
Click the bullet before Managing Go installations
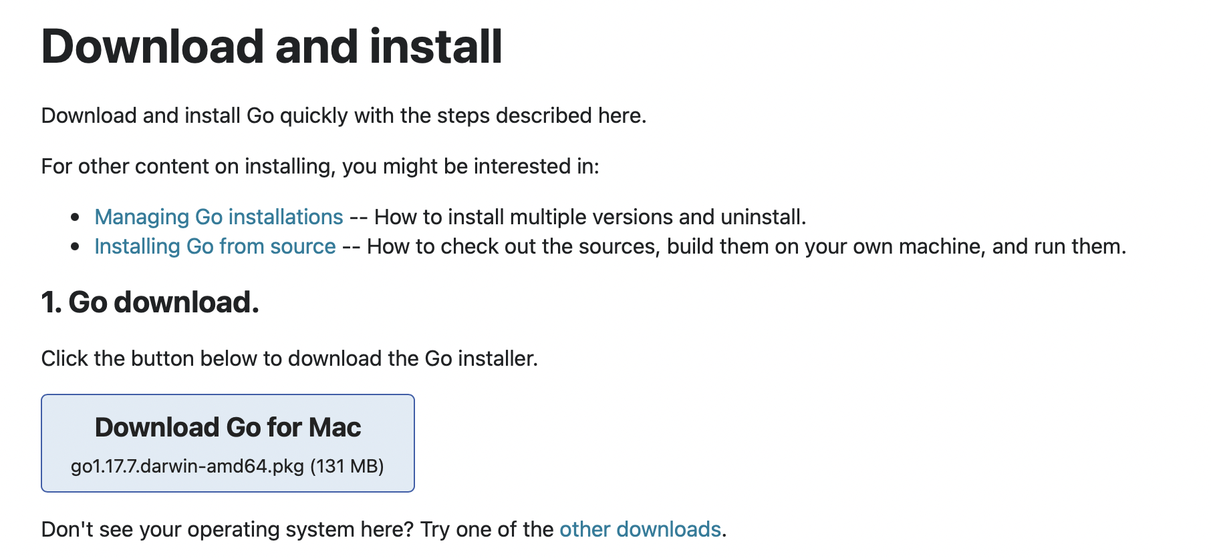point(76,218)
